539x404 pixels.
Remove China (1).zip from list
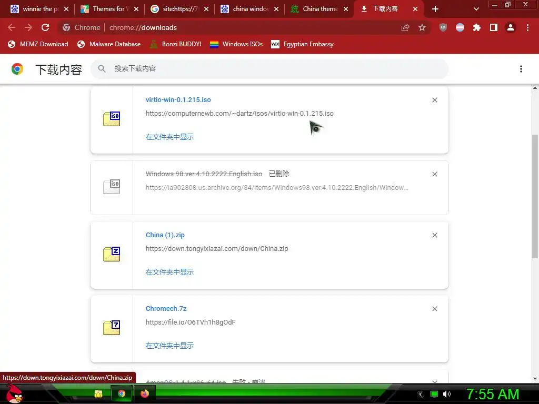pyautogui.click(x=435, y=235)
